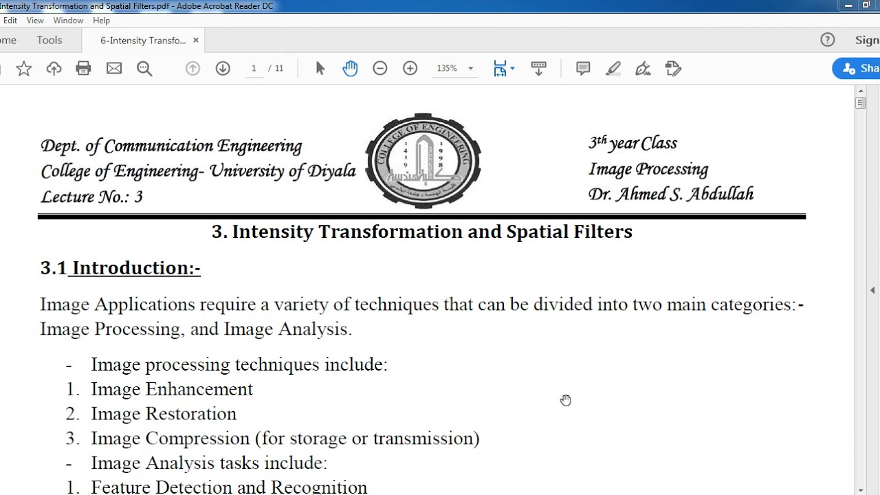Print the document with printer icon

[x=84, y=69]
